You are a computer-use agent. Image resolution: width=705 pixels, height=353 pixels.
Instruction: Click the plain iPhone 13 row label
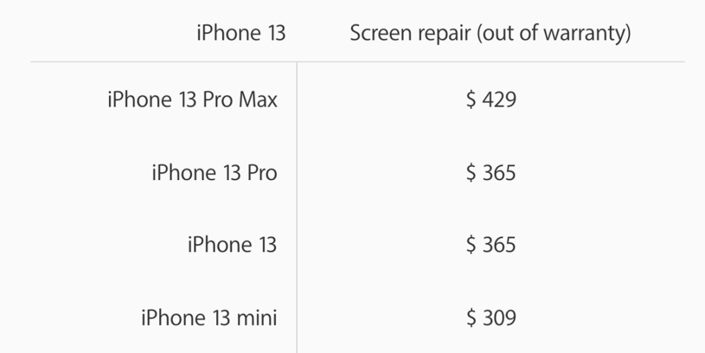[x=232, y=245]
